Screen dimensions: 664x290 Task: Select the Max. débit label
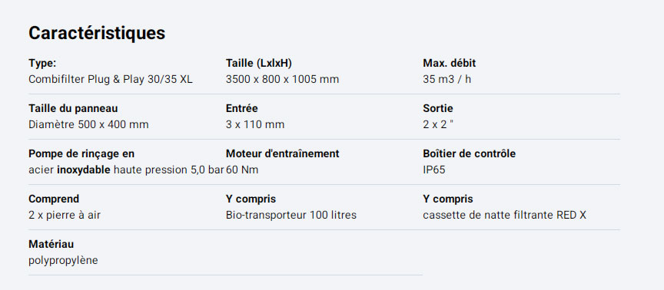[x=450, y=64]
